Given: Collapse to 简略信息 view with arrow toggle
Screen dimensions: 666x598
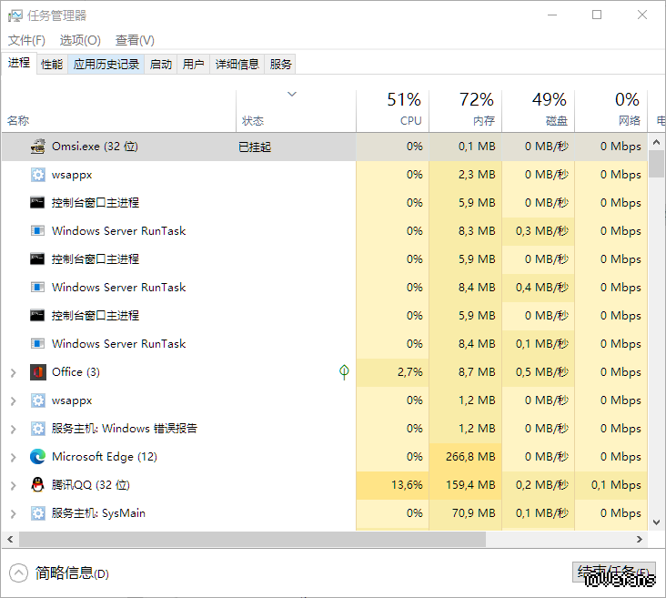Looking at the screenshot, I should 19,573.
